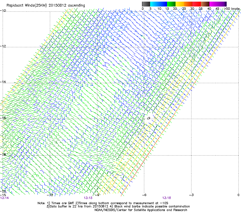241x212 pixels.
Task: Select the 13:15 pass time label
Action: point(88,198)
